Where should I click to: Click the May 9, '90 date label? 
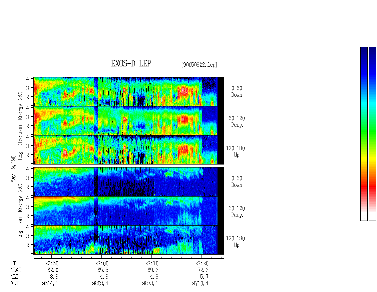click(x=13, y=169)
